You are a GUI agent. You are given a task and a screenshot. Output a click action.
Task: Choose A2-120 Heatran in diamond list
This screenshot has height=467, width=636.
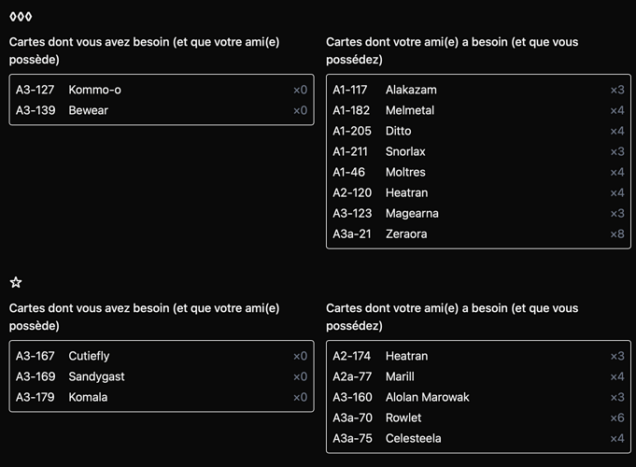click(x=478, y=192)
